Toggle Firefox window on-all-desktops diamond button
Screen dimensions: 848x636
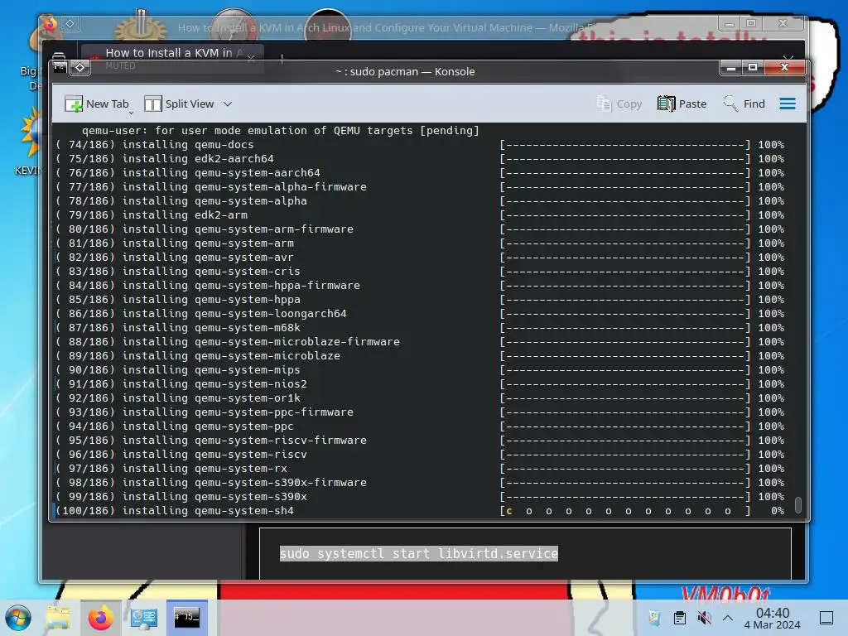pos(70,24)
